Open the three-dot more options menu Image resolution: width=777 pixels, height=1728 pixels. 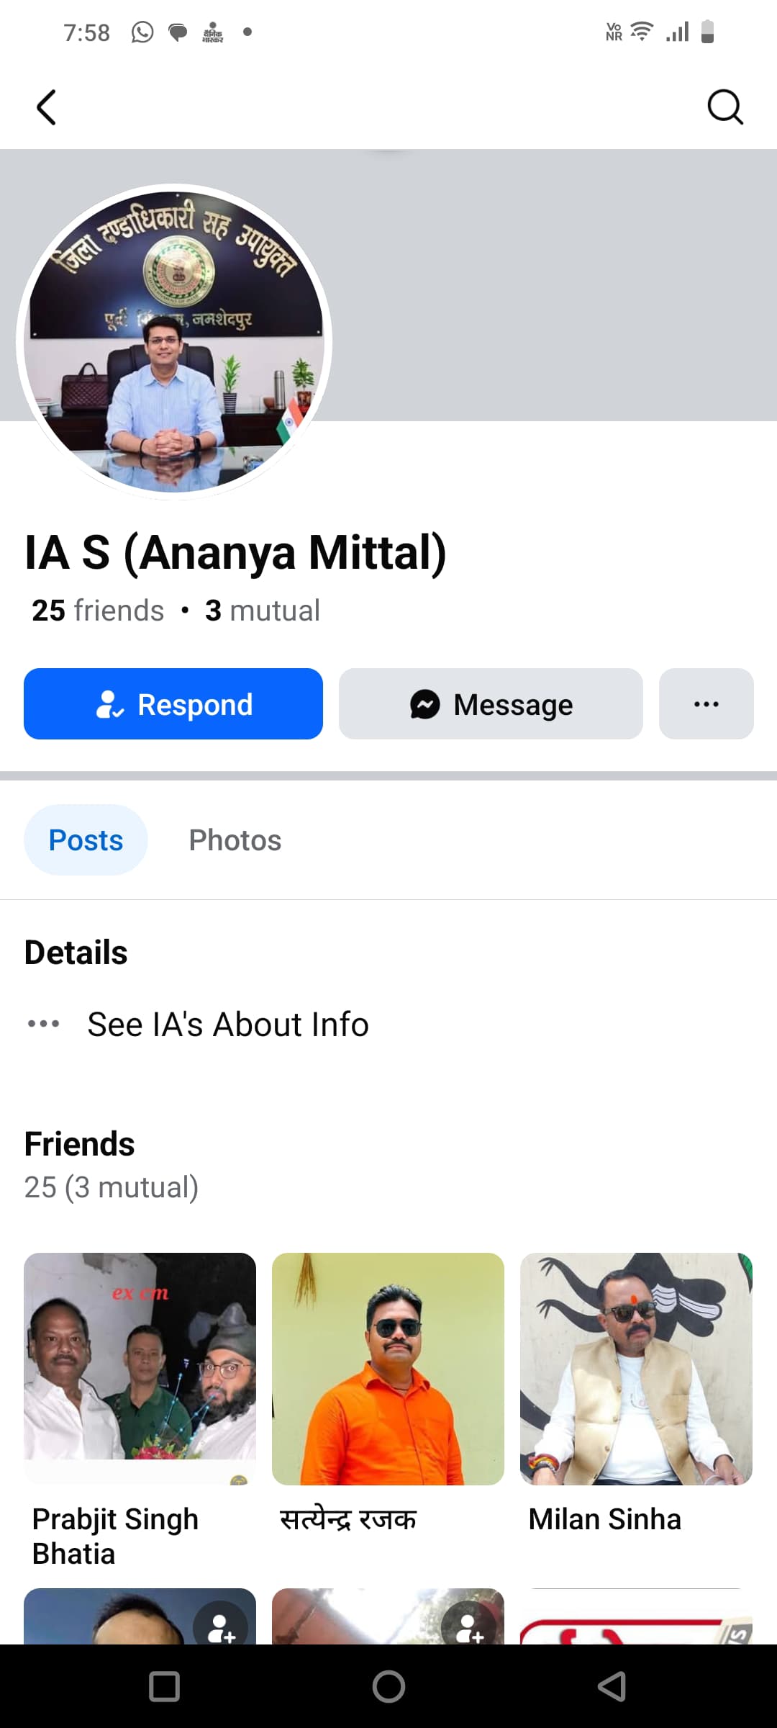pyautogui.click(x=706, y=704)
